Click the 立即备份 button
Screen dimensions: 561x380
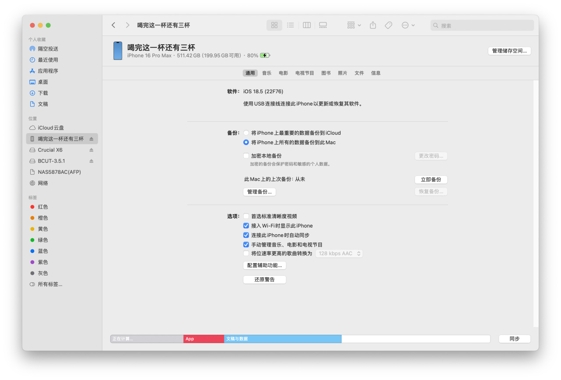(x=431, y=179)
